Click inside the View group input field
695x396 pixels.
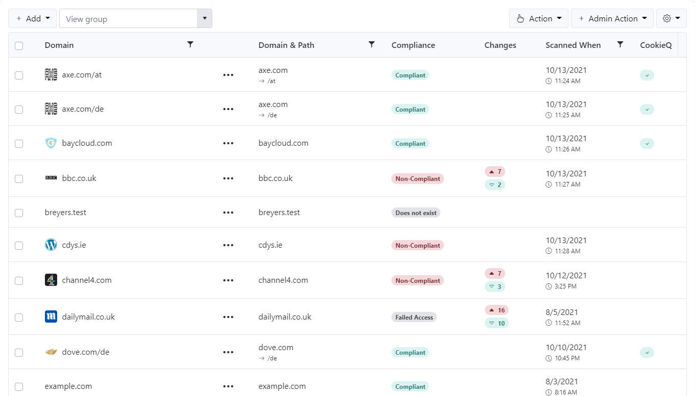tap(128, 19)
